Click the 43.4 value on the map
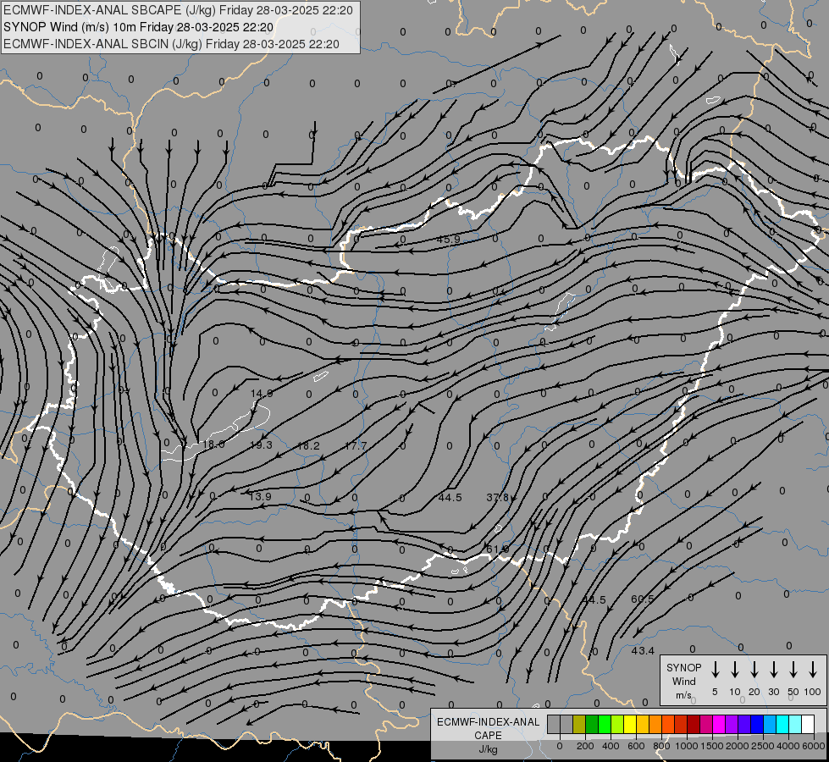829x762 pixels. [643, 651]
